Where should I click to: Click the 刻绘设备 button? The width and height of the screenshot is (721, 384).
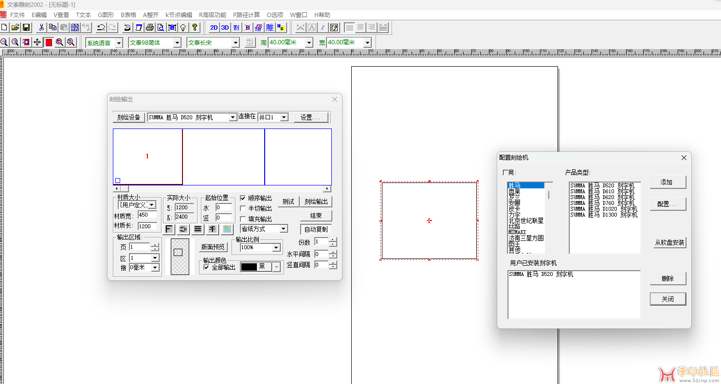(129, 117)
